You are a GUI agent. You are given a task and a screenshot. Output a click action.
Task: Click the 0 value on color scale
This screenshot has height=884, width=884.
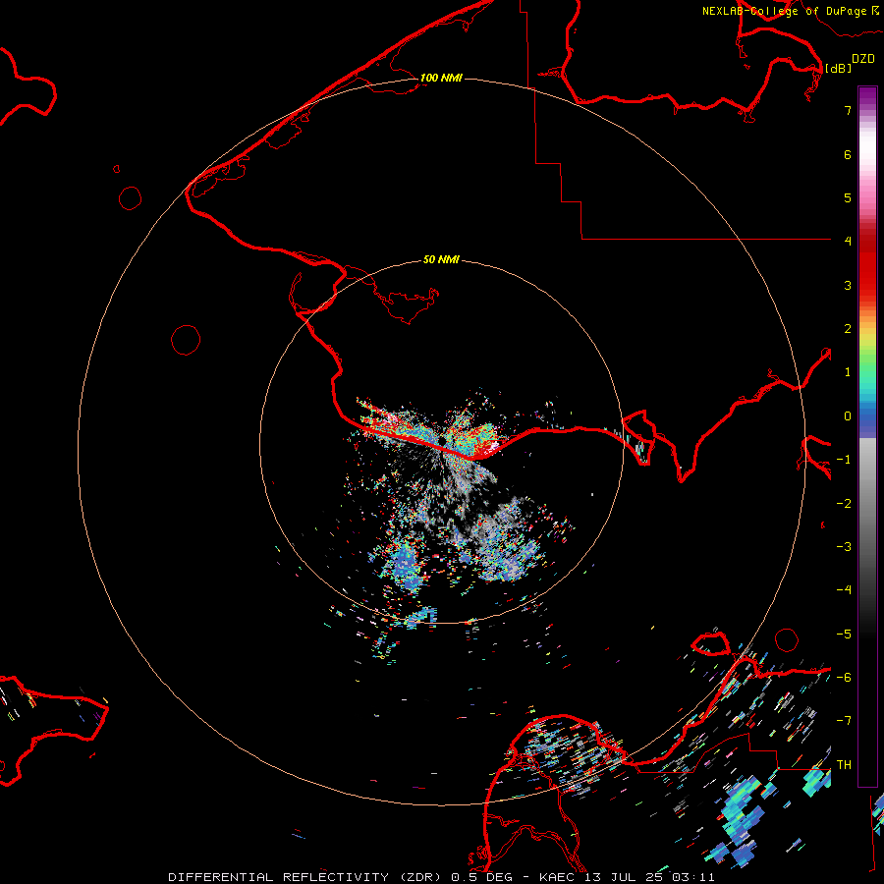click(848, 416)
